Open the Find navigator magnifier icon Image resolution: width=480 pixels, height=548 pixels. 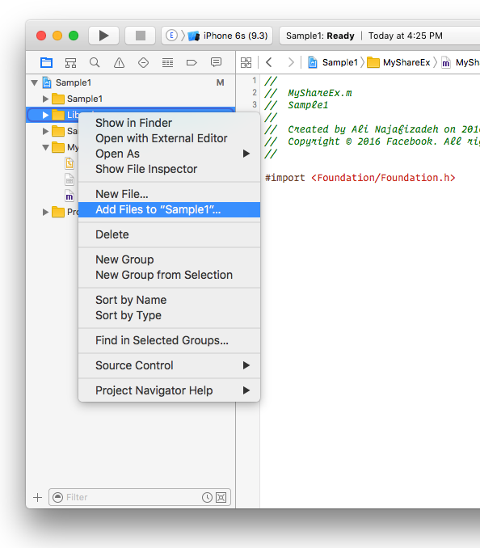[x=95, y=62]
